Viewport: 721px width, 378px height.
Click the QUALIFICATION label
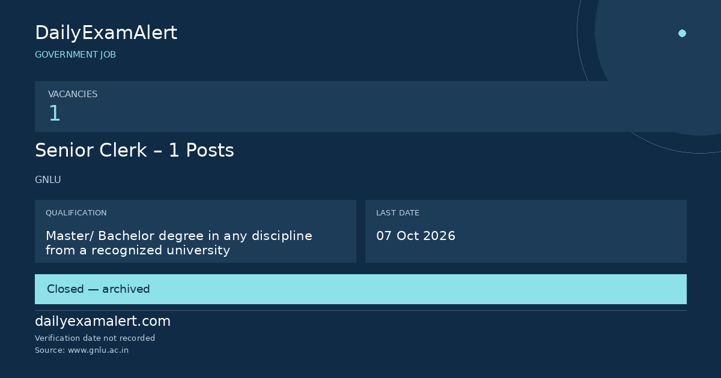pos(76,213)
